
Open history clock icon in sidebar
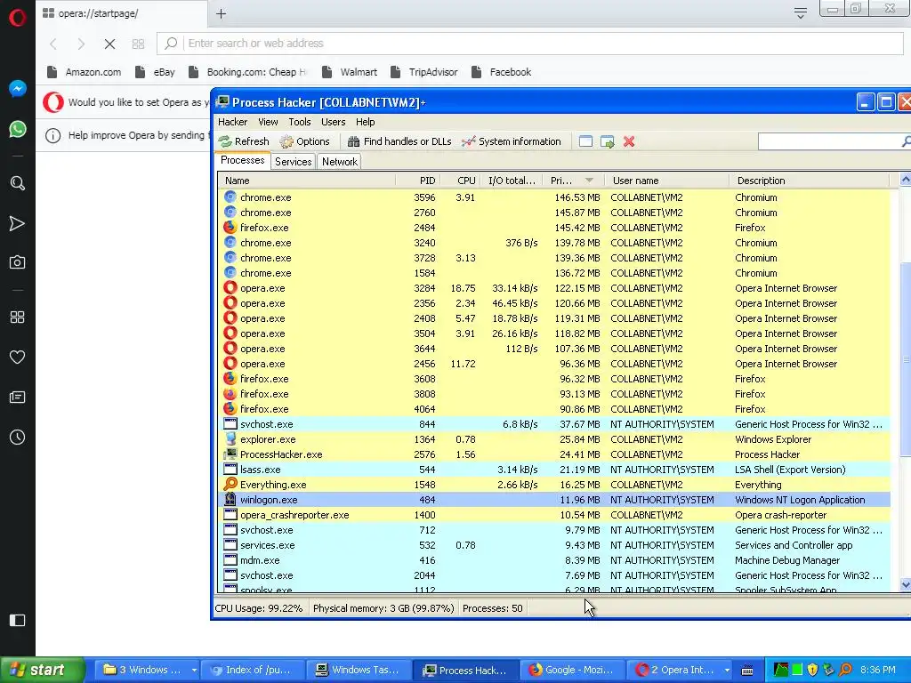tap(18, 438)
